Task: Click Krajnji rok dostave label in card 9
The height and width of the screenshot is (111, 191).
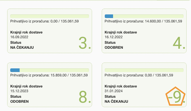Action: [121, 86]
